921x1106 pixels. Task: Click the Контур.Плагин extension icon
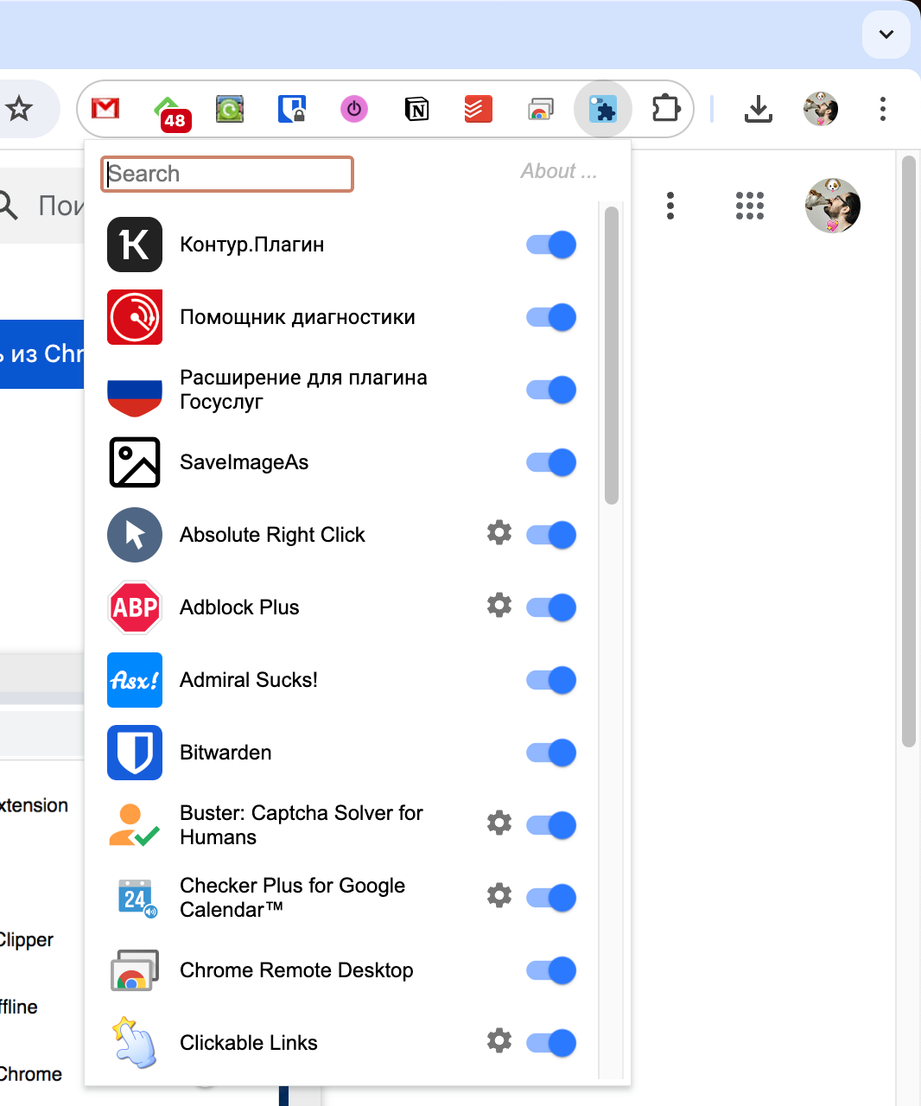(x=135, y=245)
